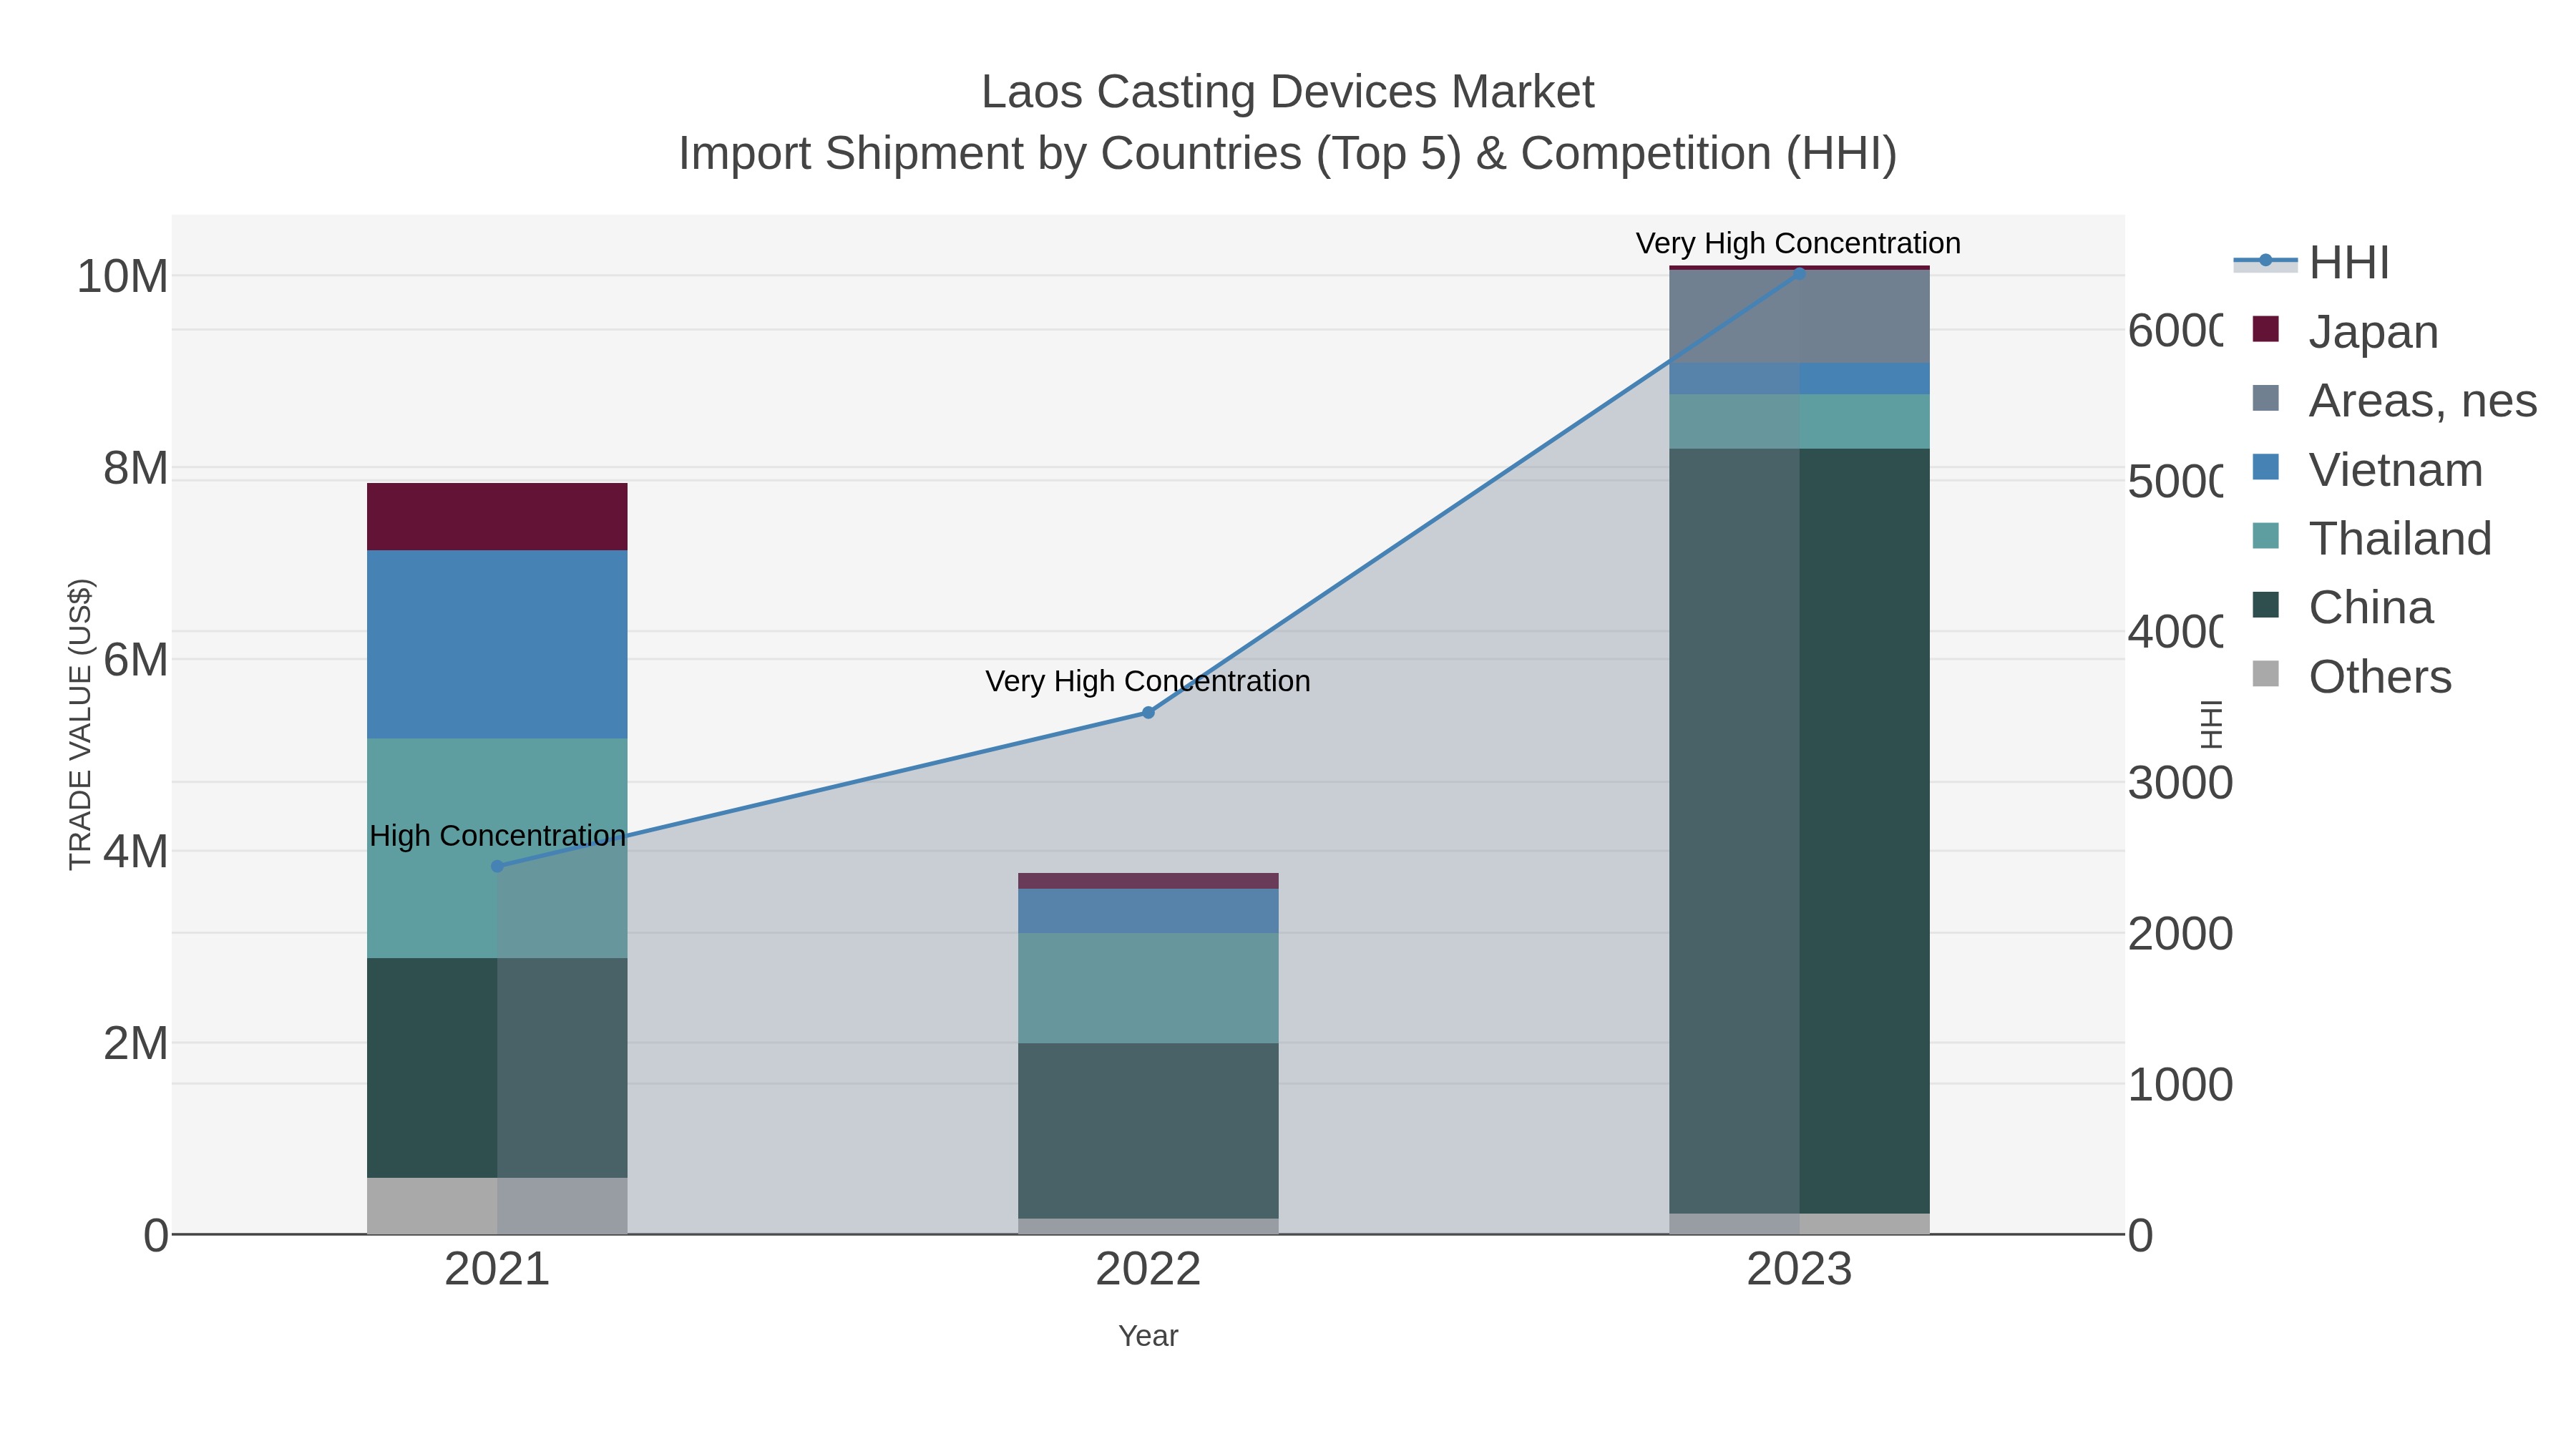
Task: Click the rotated HHI right-axis title
Action: [2211, 724]
